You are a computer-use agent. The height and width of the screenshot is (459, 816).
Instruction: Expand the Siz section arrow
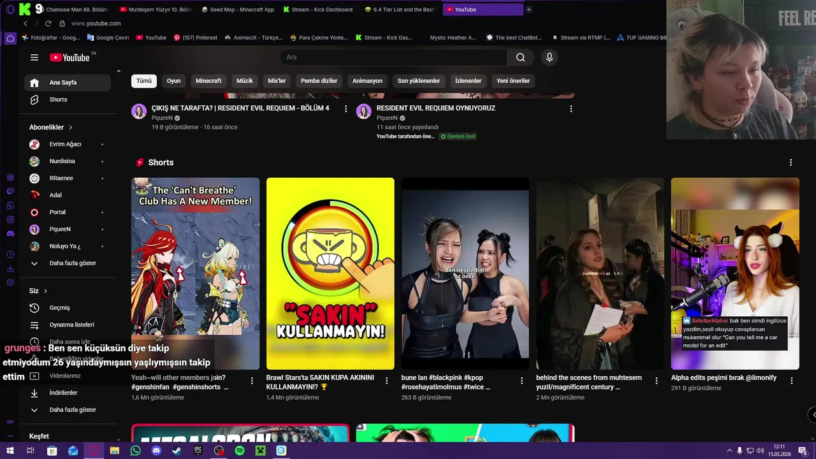(46, 291)
